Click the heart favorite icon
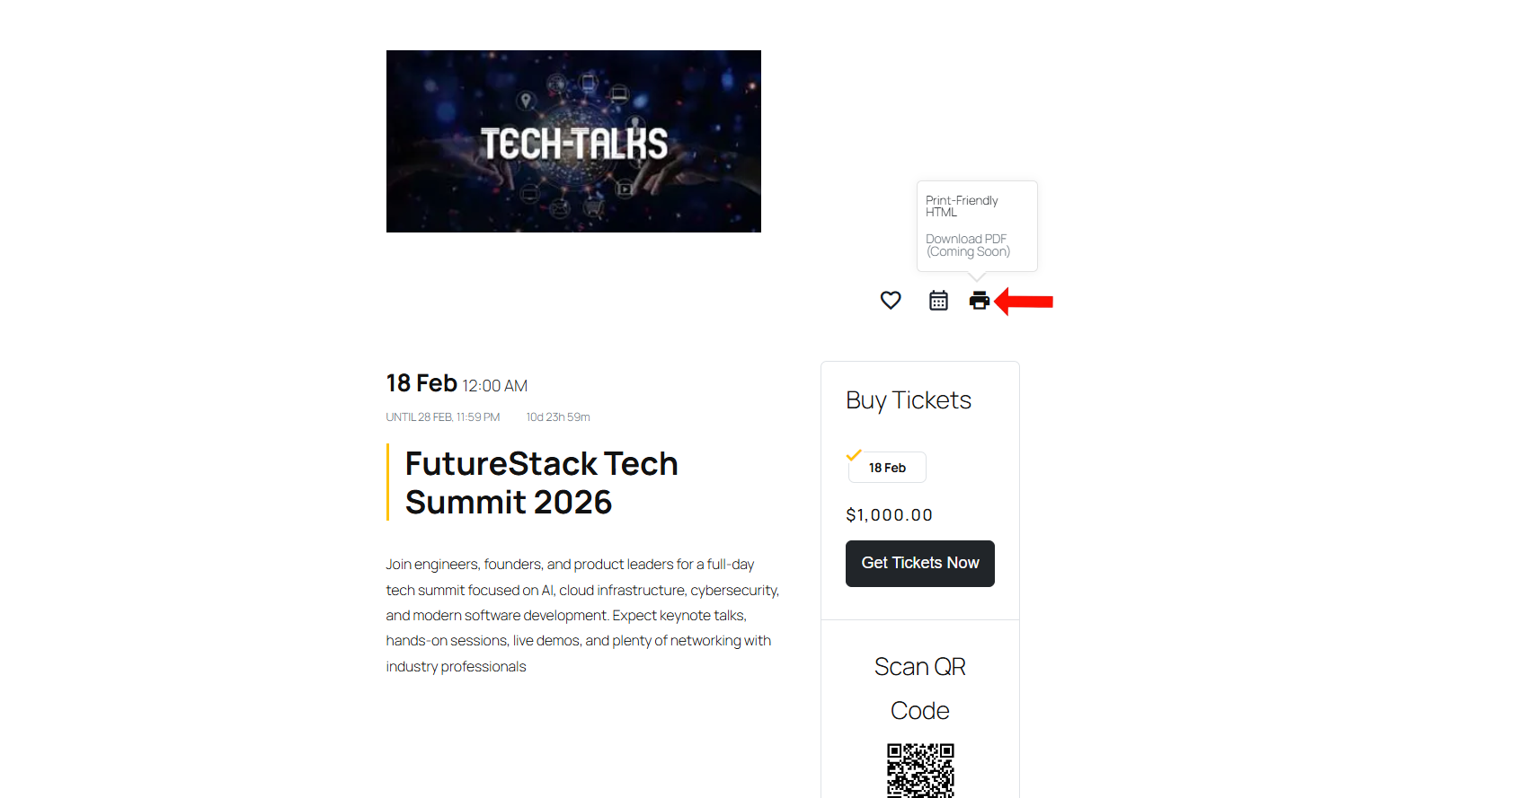 [891, 301]
